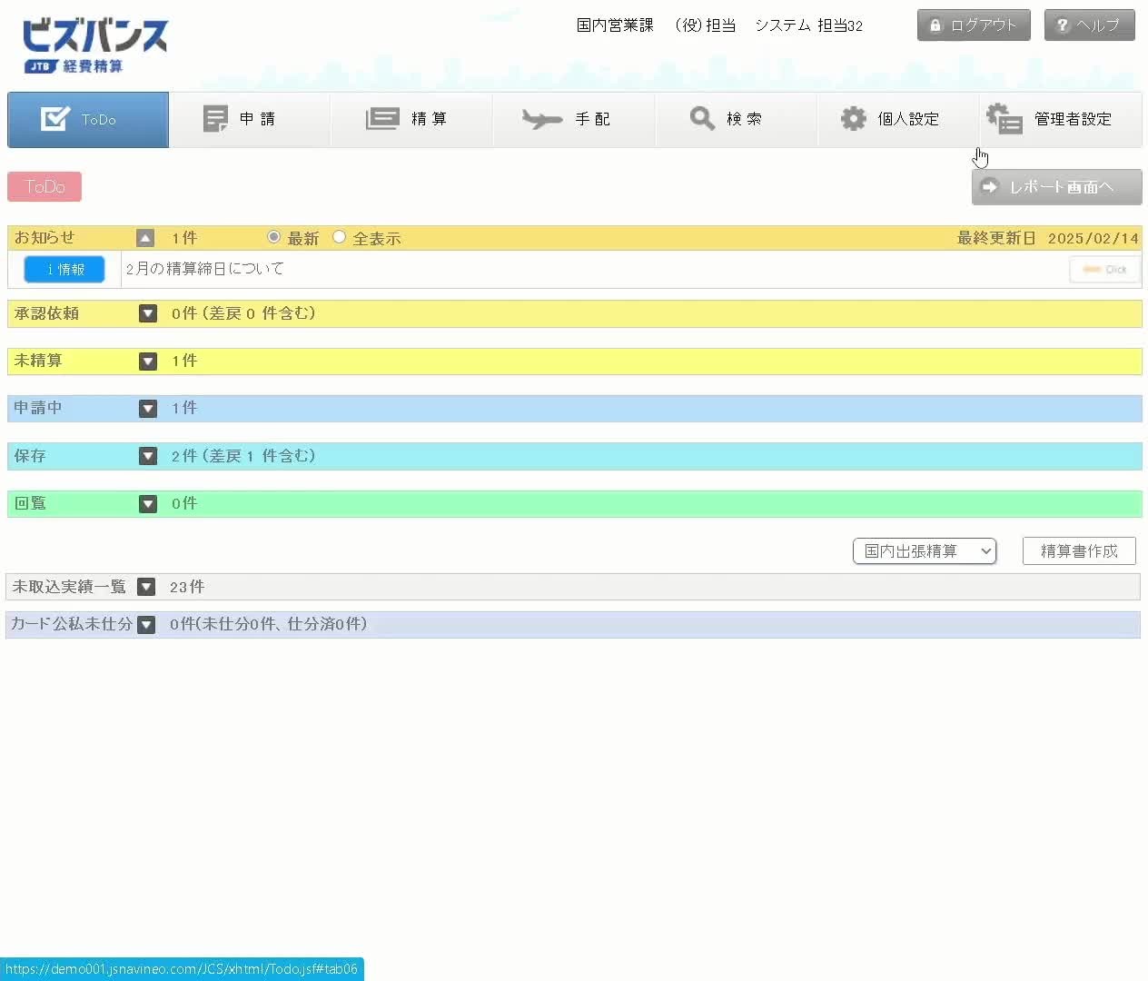Click the 未精算 1件 count

click(x=184, y=361)
